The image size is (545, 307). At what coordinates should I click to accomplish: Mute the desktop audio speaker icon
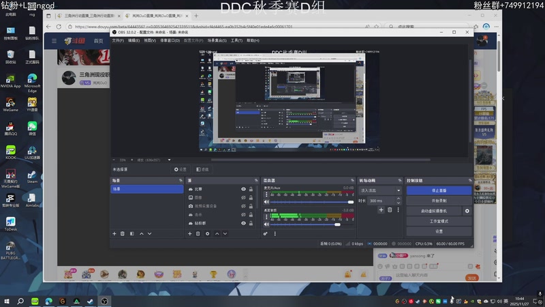tap(266, 224)
